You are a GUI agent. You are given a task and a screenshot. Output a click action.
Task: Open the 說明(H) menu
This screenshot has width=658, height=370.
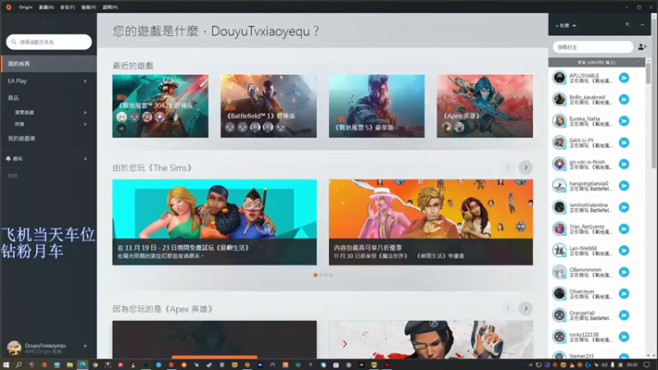click(x=110, y=7)
